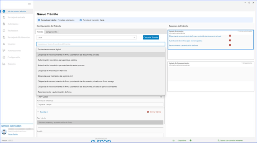Click the trámite name search field

[100, 44]
